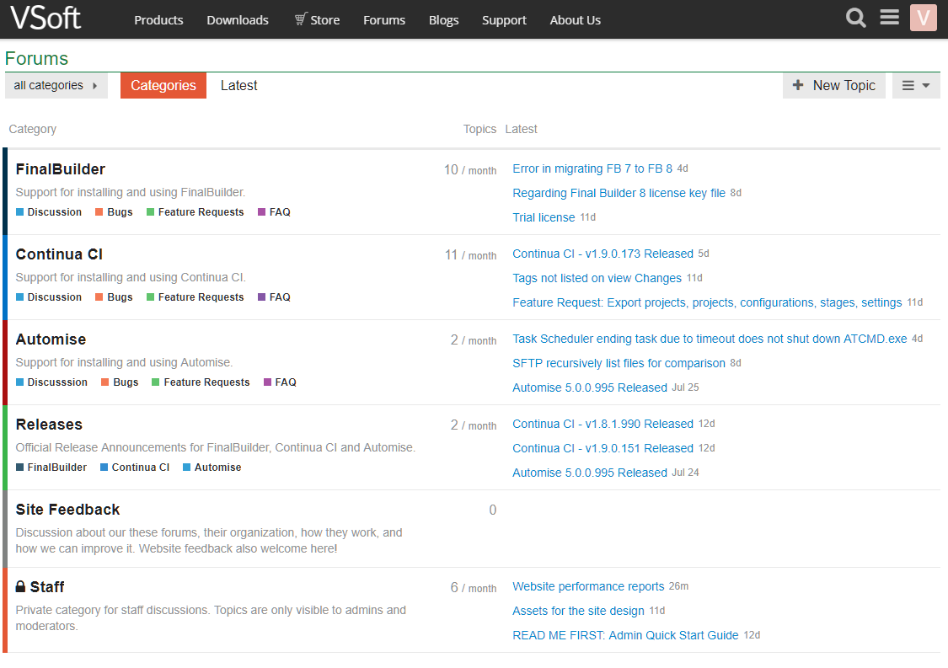The height and width of the screenshot is (668, 948).
Task: Open SFTP recursively list files topic
Action: 619,363
